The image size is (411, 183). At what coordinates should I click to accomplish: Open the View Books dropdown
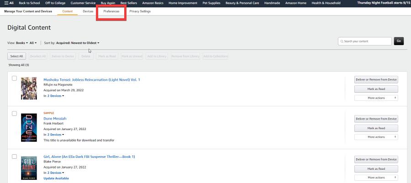[22, 43]
